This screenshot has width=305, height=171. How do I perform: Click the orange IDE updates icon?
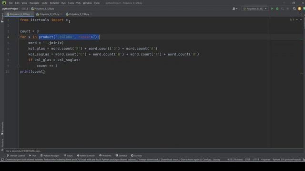pyautogui.click(x=299, y=9)
